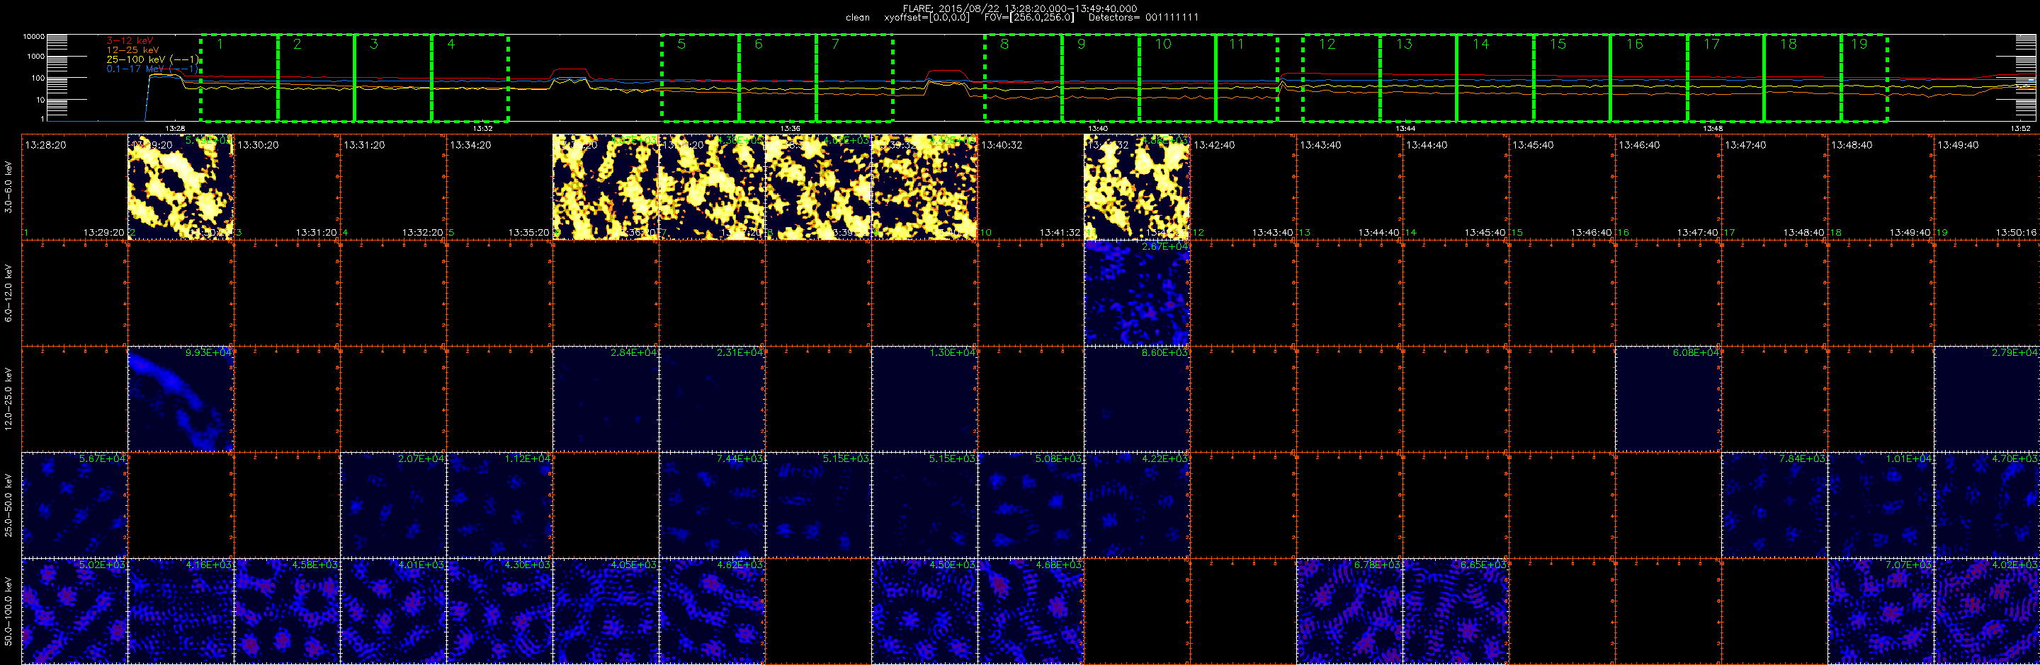Image resolution: width=2040 pixels, height=665 pixels.
Task: Select interval marker 12 on the light curve
Action: 1327,45
